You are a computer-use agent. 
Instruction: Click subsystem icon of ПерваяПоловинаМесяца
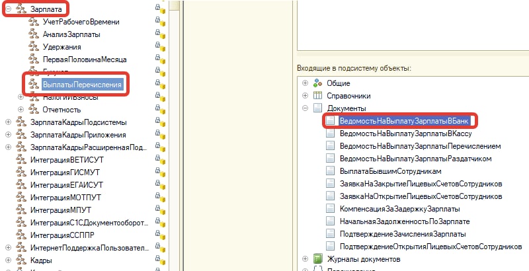34,59
